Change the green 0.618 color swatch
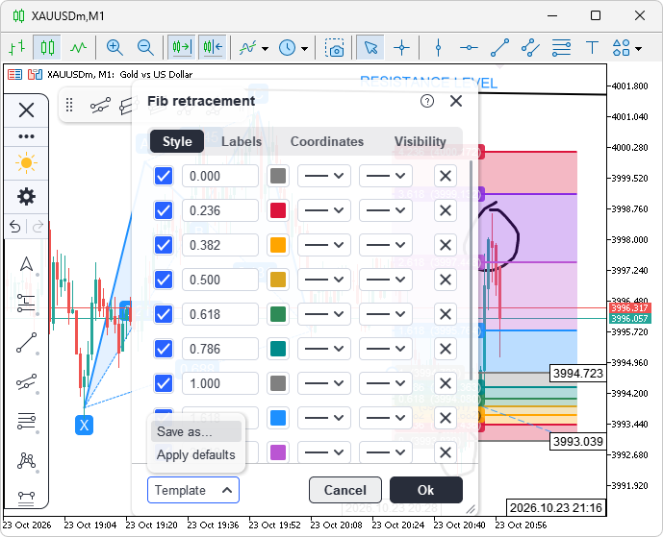 point(278,314)
